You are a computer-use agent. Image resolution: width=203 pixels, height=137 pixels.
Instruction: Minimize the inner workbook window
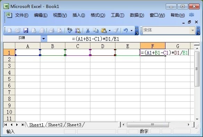coord(184,23)
